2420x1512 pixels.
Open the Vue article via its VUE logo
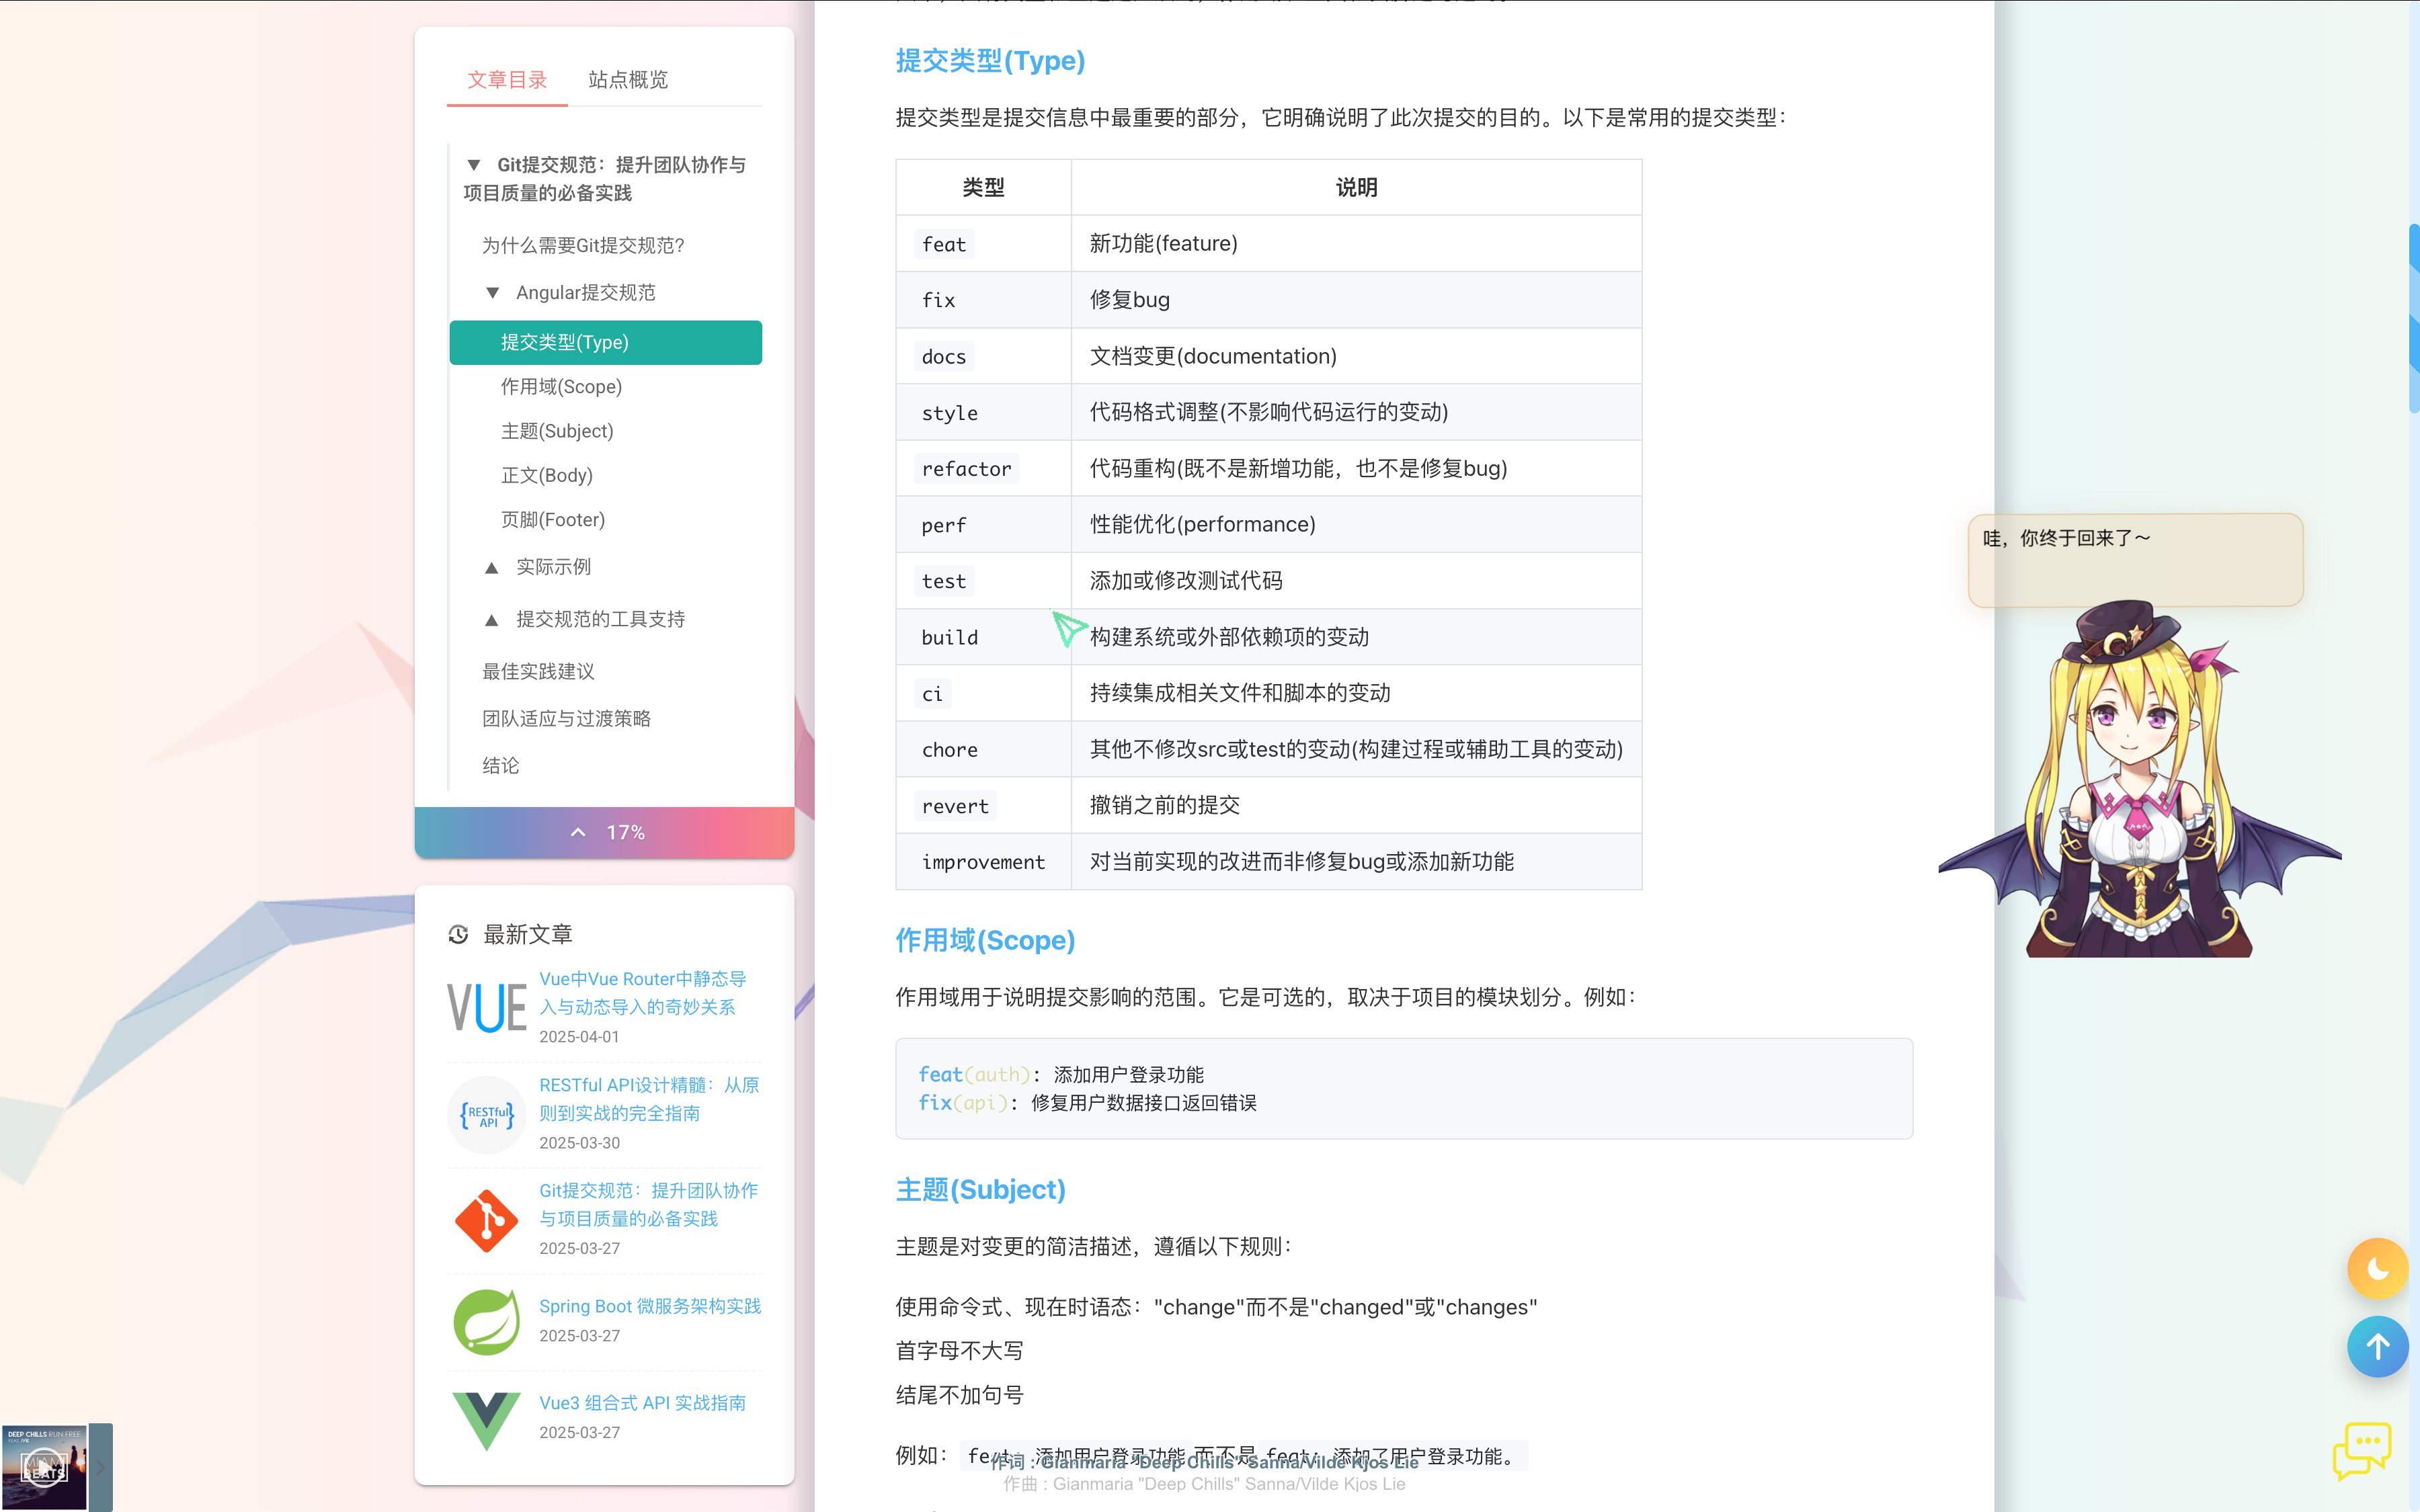click(487, 1007)
